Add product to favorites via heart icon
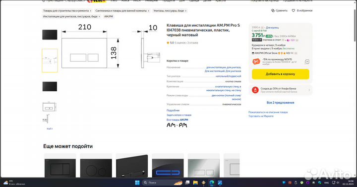This screenshot has height=187, width=357. (293, 11)
